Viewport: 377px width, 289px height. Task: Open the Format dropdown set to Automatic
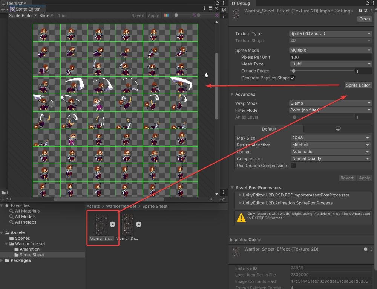point(331,152)
